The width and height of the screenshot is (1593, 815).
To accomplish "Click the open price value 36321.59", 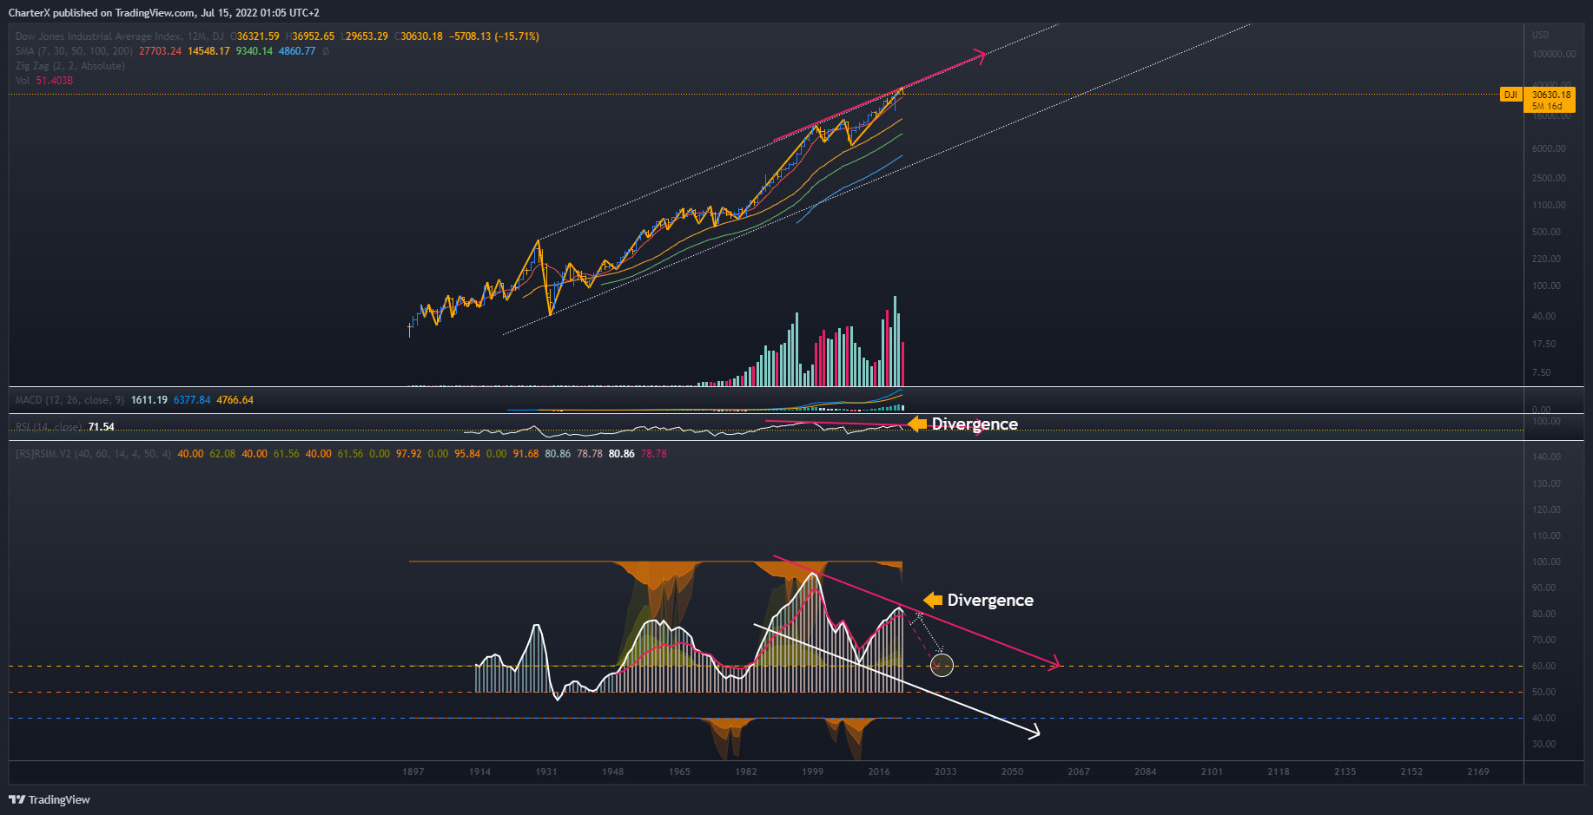I will click(x=258, y=36).
